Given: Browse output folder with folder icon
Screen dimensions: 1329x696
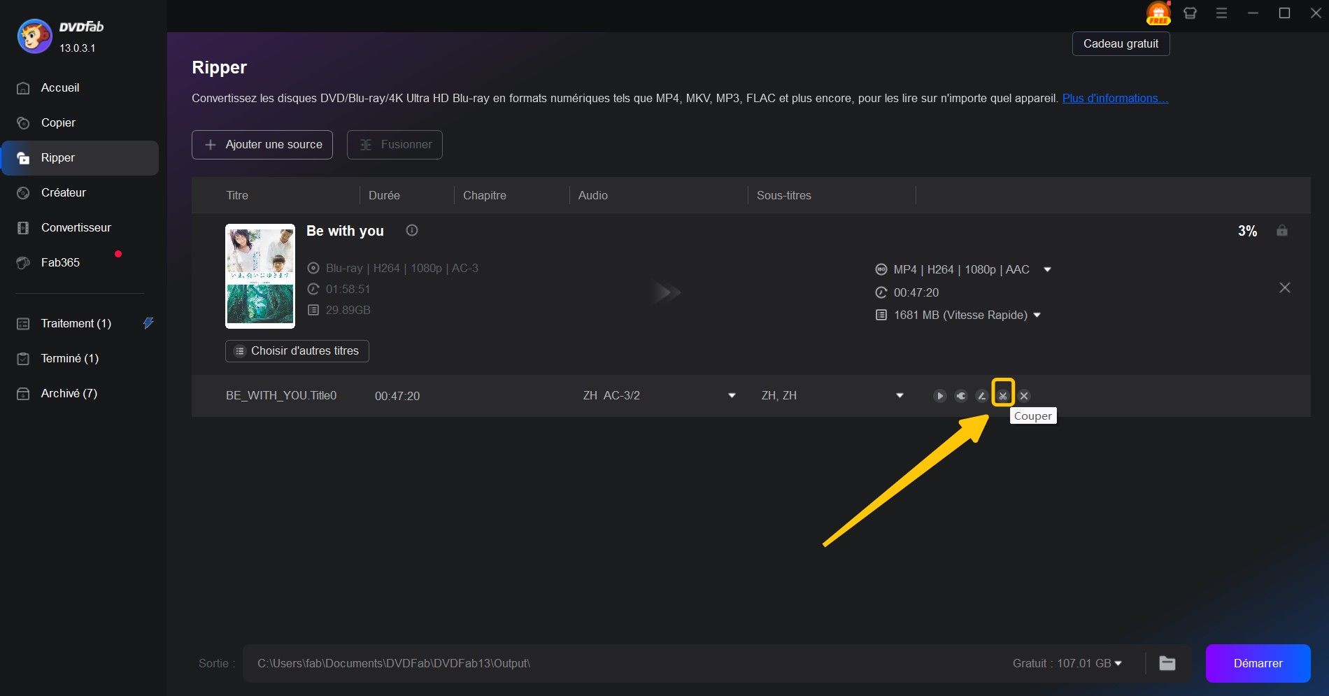Looking at the screenshot, I should tap(1167, 663).
